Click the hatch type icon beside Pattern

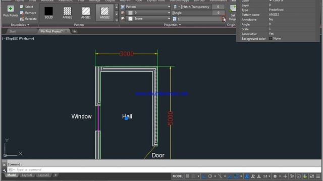coord(123,7)
